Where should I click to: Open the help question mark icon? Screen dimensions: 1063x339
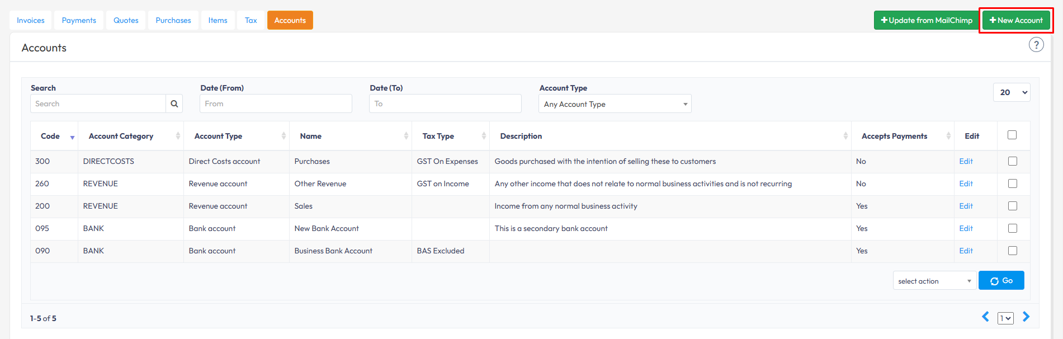point(1036,45)
